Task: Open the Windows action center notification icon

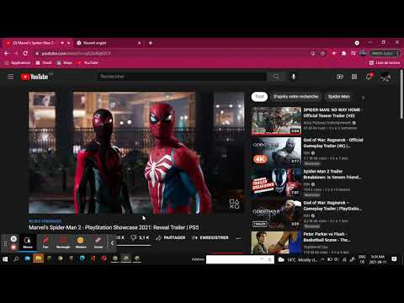Action: click(394, 259)
